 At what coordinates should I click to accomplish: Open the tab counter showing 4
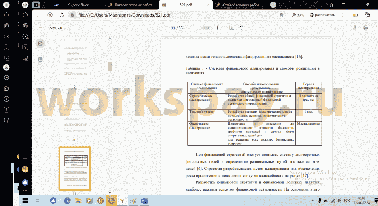[x=36, y=5]
